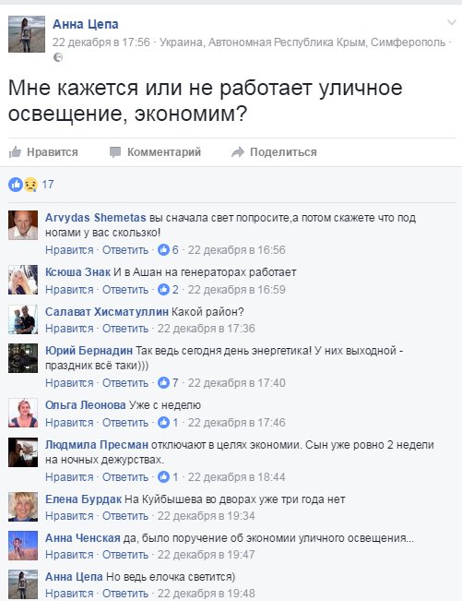Like the comment by Салават Хисматуллин
Screen dimensions: 462x601
coord(69,329)
